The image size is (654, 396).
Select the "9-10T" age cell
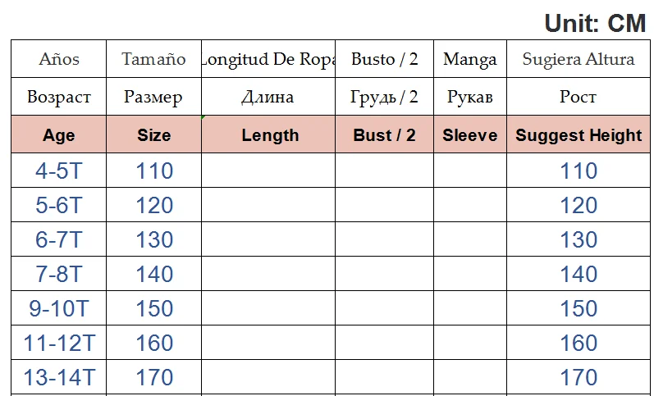58,308
